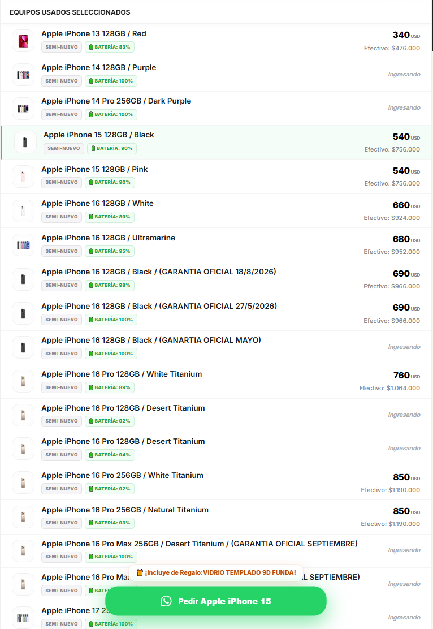Screen dimensions: 433x629
Task: Open iPhone 16 Pro Max Desert Titanium SEPTIEMBRE listing
Action: (216, 551)
